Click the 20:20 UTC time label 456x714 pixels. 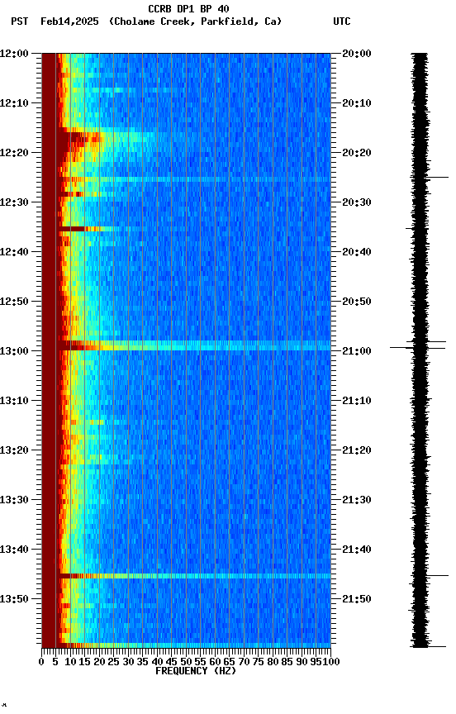(357, 153)
